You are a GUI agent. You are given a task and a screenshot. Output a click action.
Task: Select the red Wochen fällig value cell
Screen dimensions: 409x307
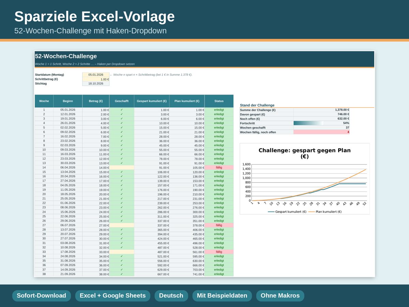(x=321, y=132)
